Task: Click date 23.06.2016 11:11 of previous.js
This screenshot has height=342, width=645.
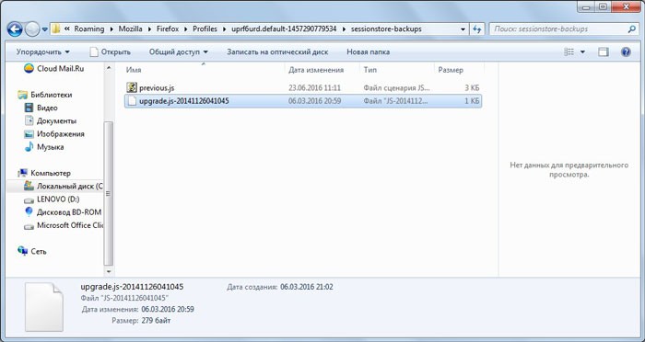Action: point(314,88)
